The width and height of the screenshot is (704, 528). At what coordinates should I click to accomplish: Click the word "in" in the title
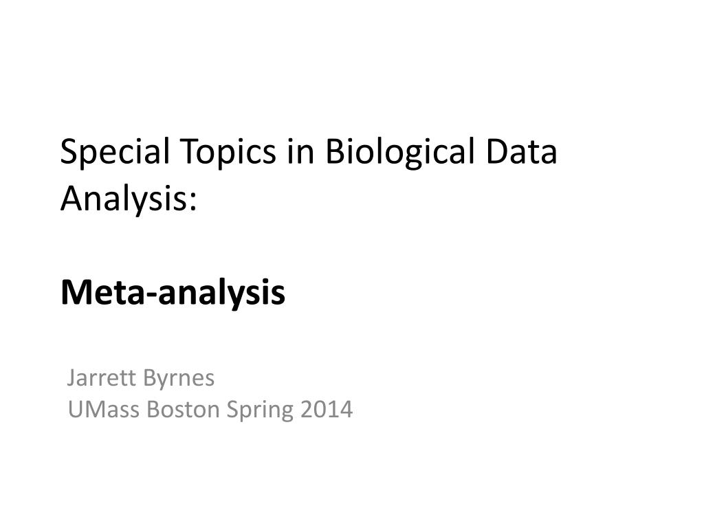coord(300,151)
